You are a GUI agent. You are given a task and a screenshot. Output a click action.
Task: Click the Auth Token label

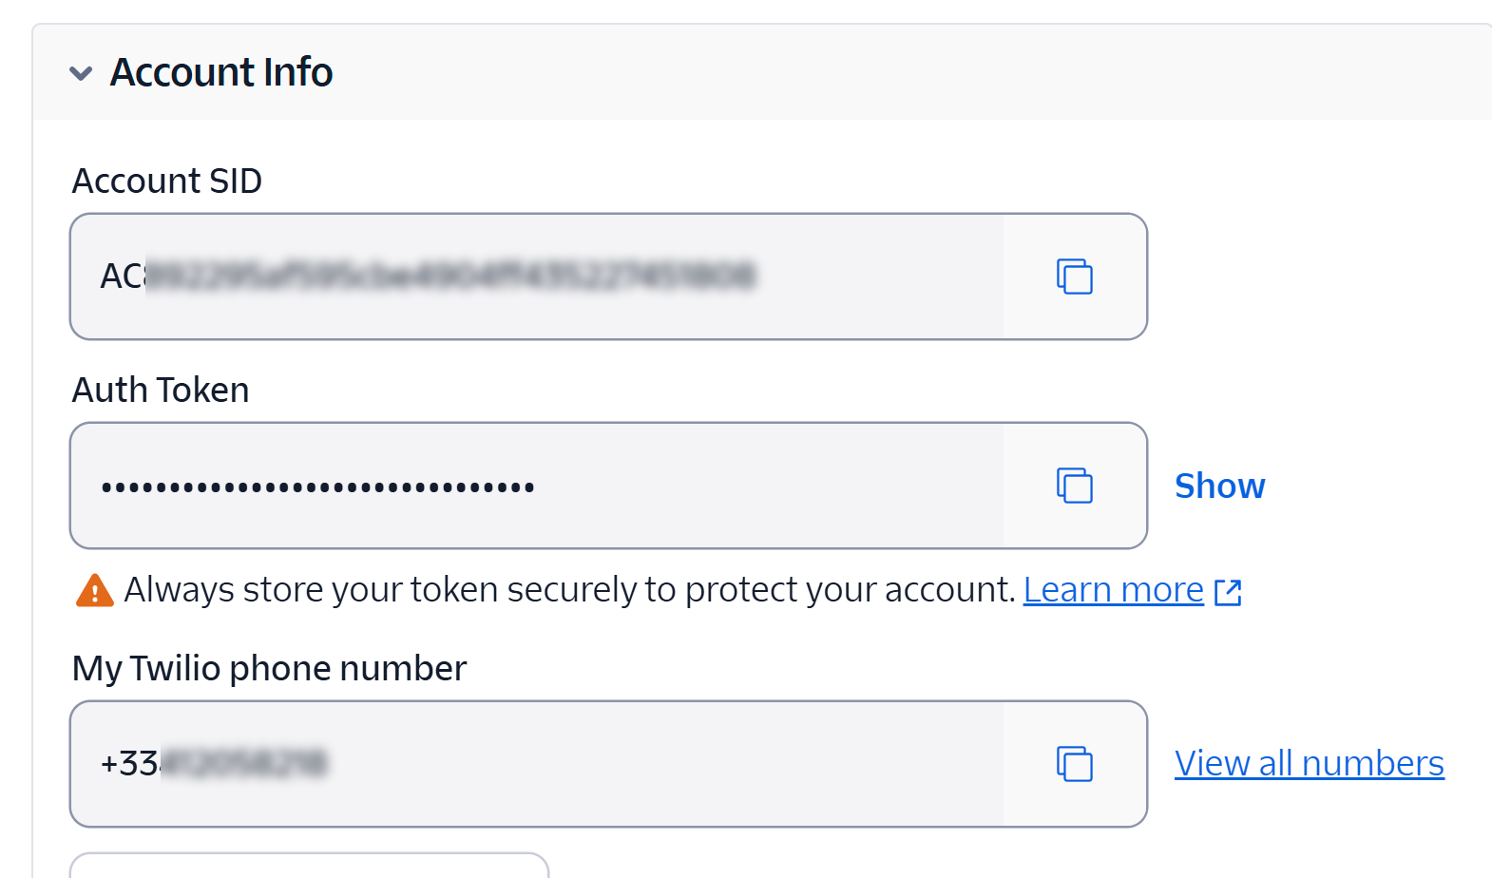[161, 390]
